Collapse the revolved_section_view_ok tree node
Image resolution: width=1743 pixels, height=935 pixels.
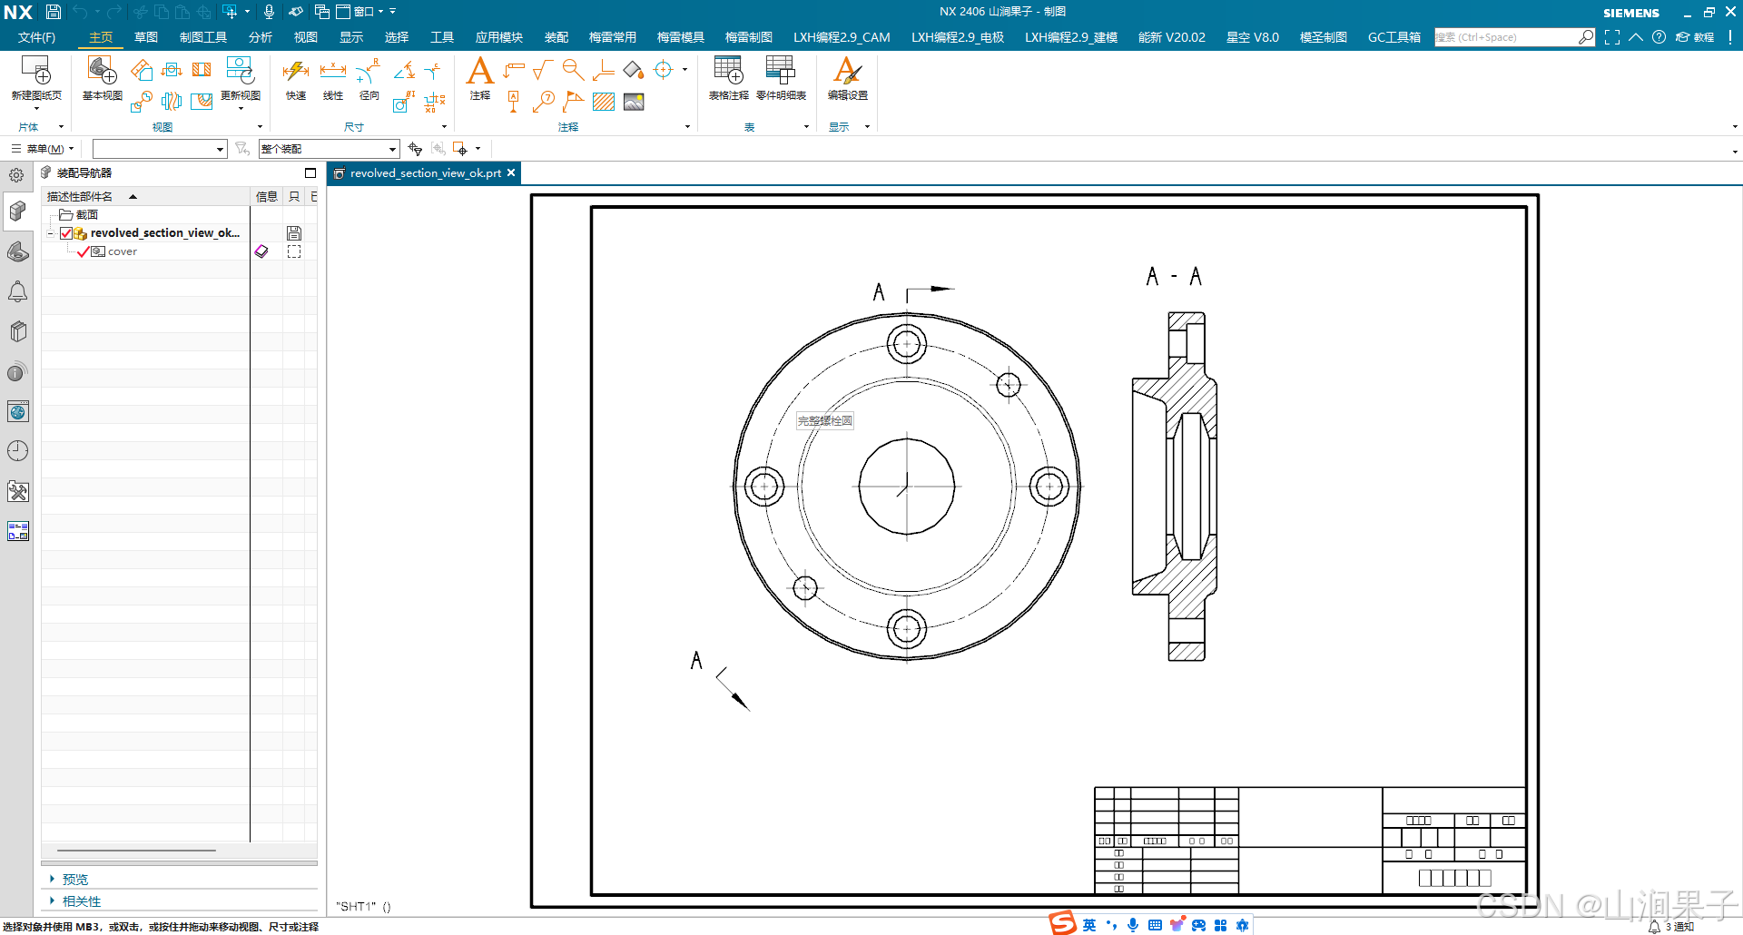(x=50, y=233)
